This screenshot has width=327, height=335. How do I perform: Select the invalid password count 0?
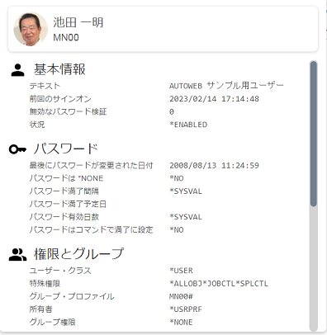[172, 111]
